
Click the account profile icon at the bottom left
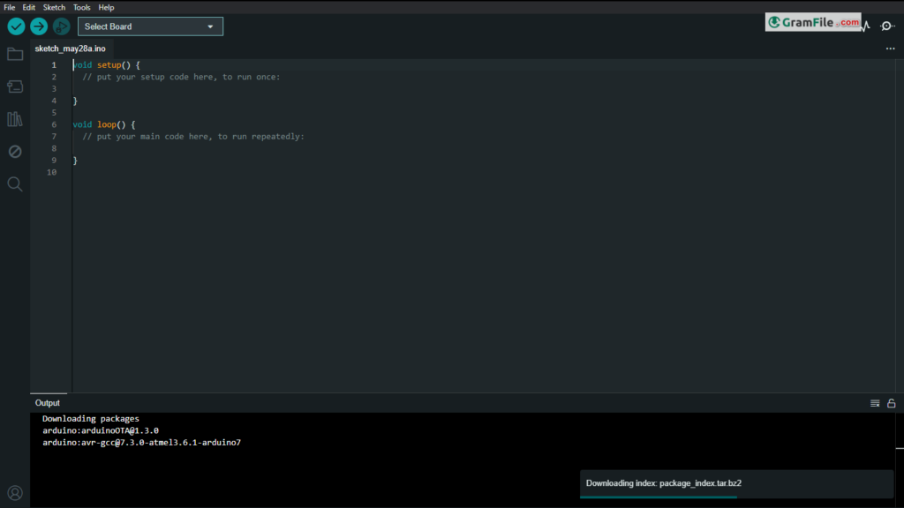(x=15, y=492)
